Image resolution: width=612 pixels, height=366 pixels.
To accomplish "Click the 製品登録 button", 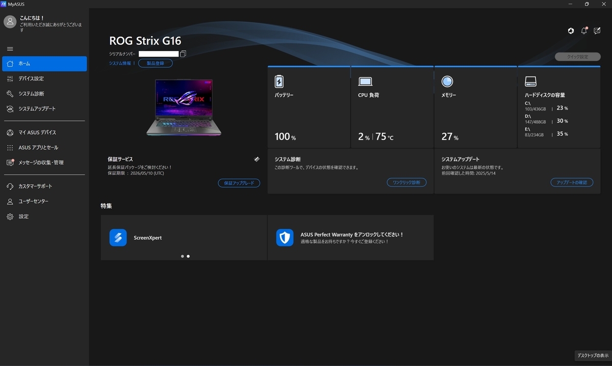I will (156, 63).
